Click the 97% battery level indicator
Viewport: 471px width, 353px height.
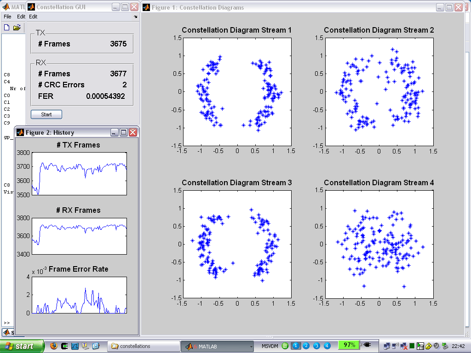click(349, 345)
